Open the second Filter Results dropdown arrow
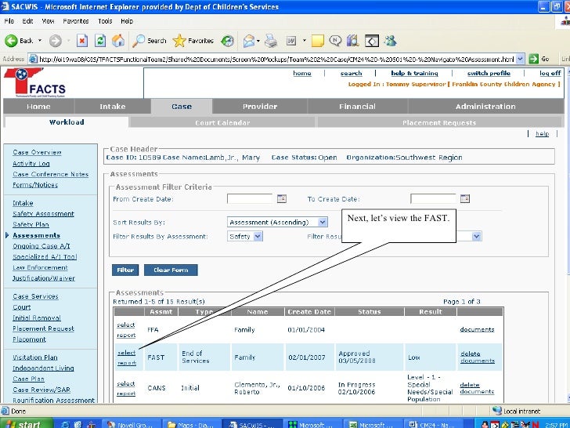Viewport: 570px width, 428px height. point(476,237)
